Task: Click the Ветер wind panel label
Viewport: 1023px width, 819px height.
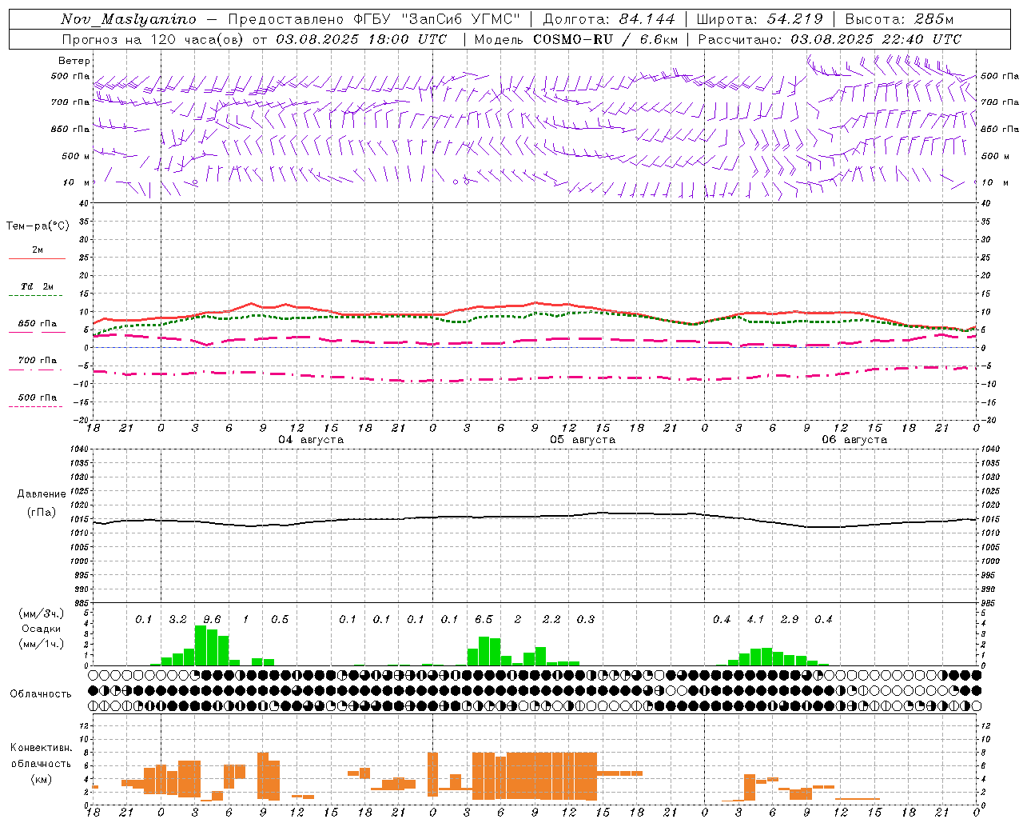Action: coord(74,61)
